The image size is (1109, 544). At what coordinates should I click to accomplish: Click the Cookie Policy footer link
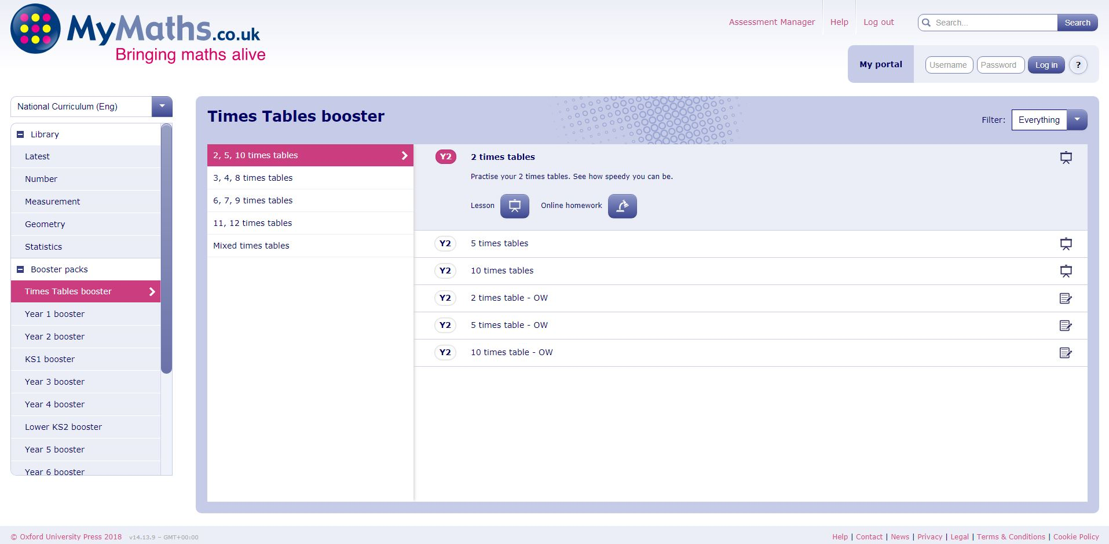pos(1076,537)
